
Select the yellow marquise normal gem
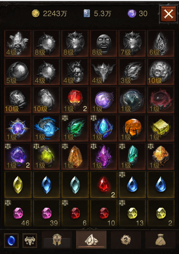[x=18, y=185]
